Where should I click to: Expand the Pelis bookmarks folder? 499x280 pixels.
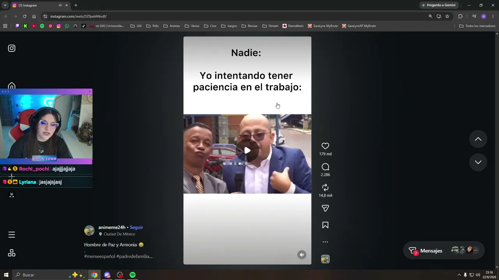click(152, 26)
